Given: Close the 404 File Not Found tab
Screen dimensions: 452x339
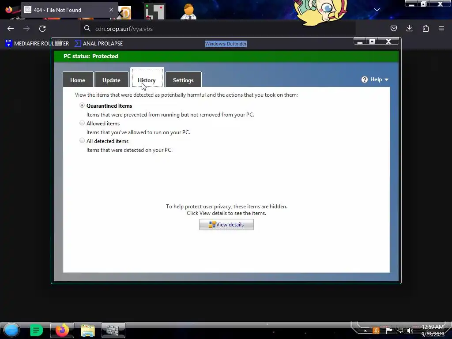Looking at the screenshot, I should (x=111, y=10).
